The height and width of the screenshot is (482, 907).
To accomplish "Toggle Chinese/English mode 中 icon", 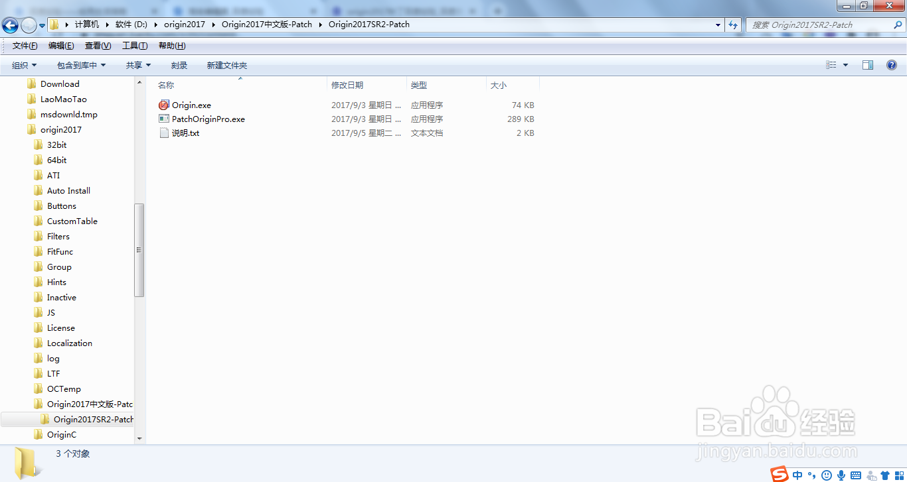I will pos(797,475).
